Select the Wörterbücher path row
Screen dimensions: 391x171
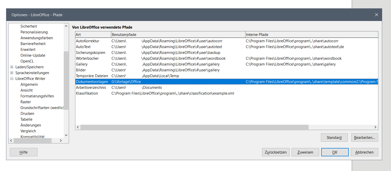click(x=227, y=58)
